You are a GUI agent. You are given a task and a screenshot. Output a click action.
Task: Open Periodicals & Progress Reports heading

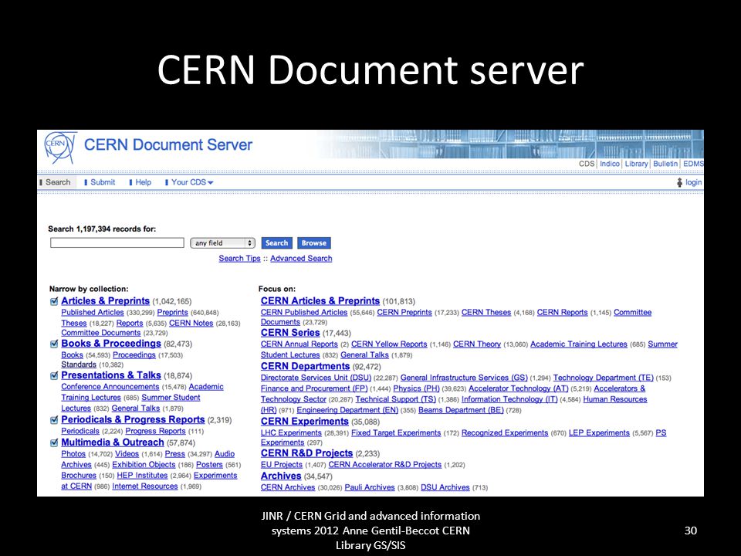click(133, 420)
